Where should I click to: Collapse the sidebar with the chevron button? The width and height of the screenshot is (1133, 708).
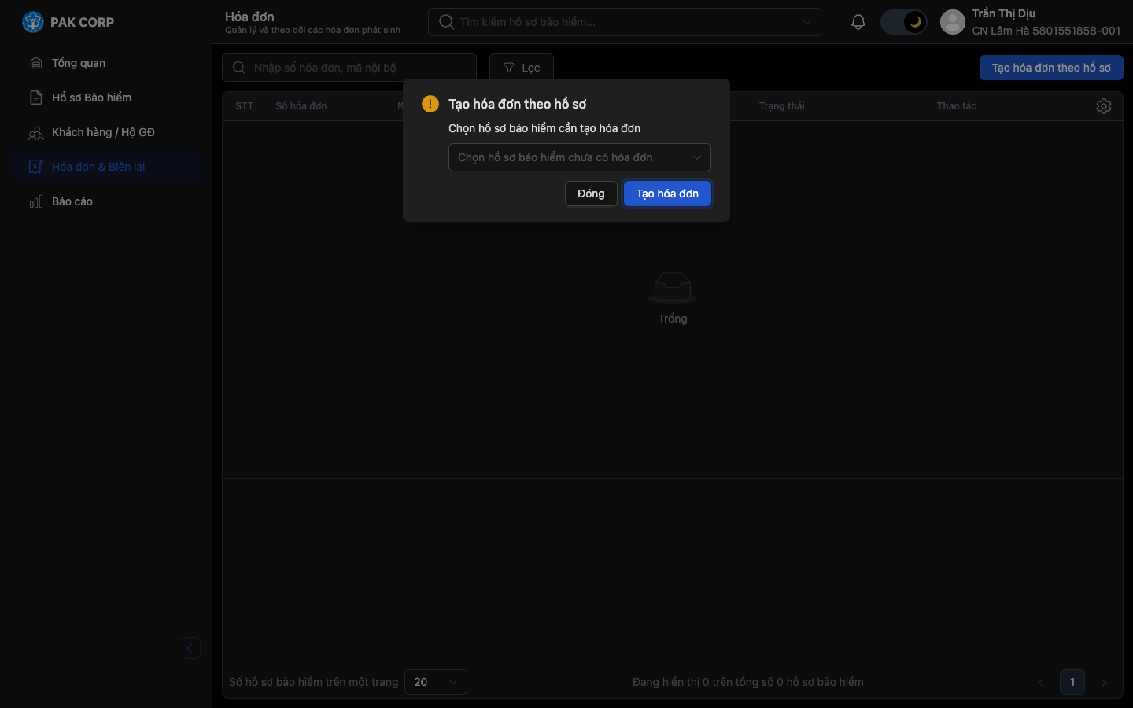[190, 648]
